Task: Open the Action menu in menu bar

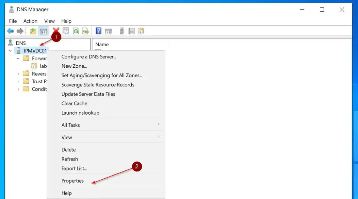Action: pos(30,21)
